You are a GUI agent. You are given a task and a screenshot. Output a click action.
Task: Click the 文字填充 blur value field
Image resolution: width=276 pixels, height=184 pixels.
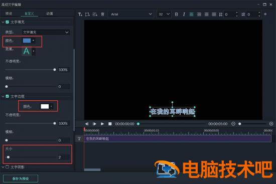coord(64,87)
